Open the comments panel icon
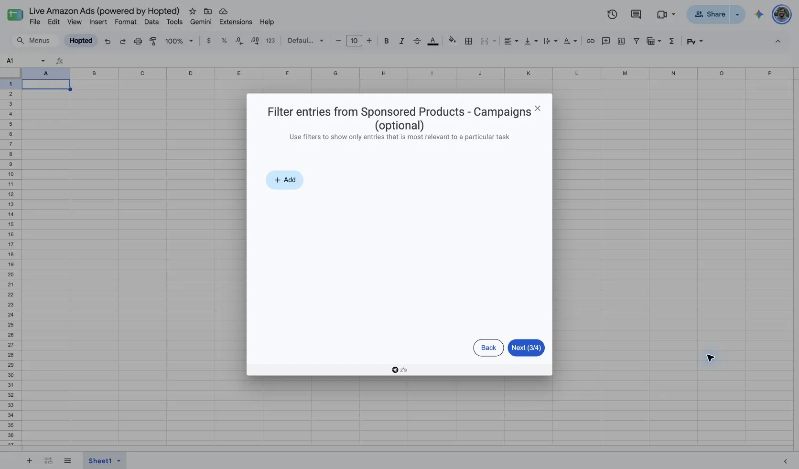Image resolution: width=799 pixels, height=469 pixels. 636,14
